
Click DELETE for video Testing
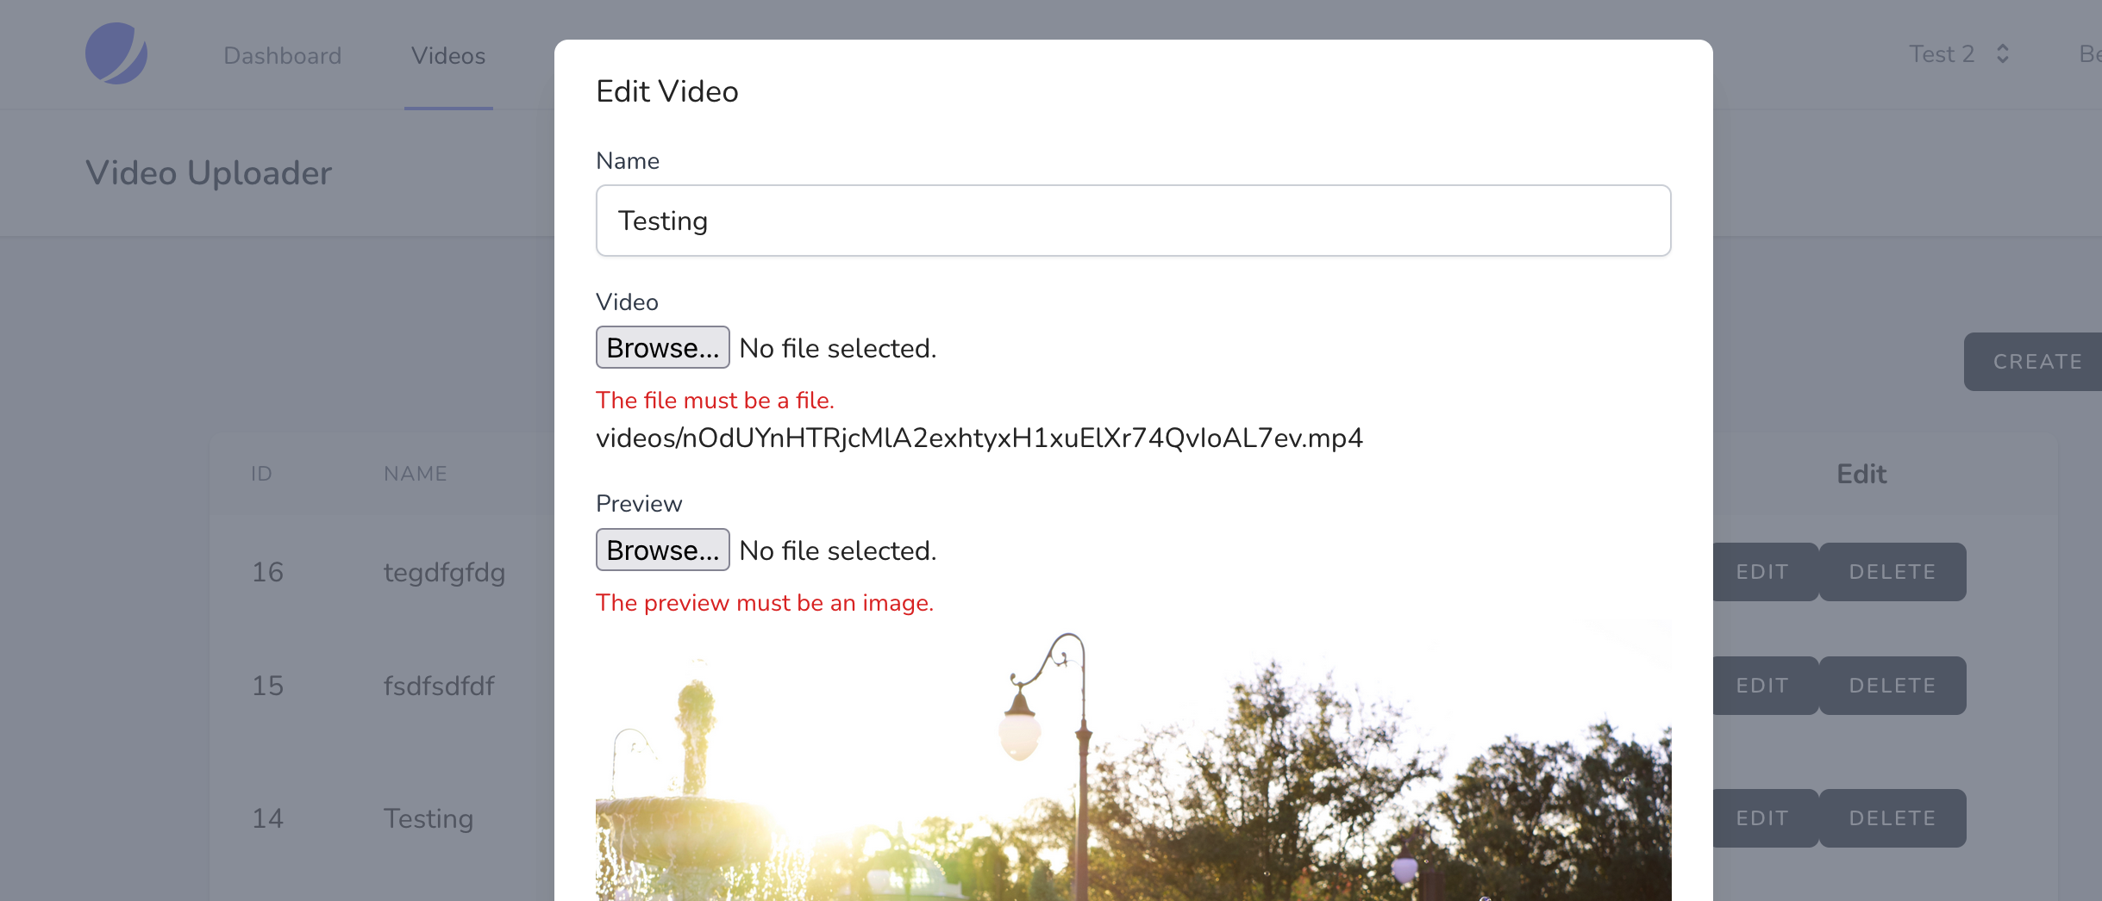pyautogui.click(x=1892, y=817)
